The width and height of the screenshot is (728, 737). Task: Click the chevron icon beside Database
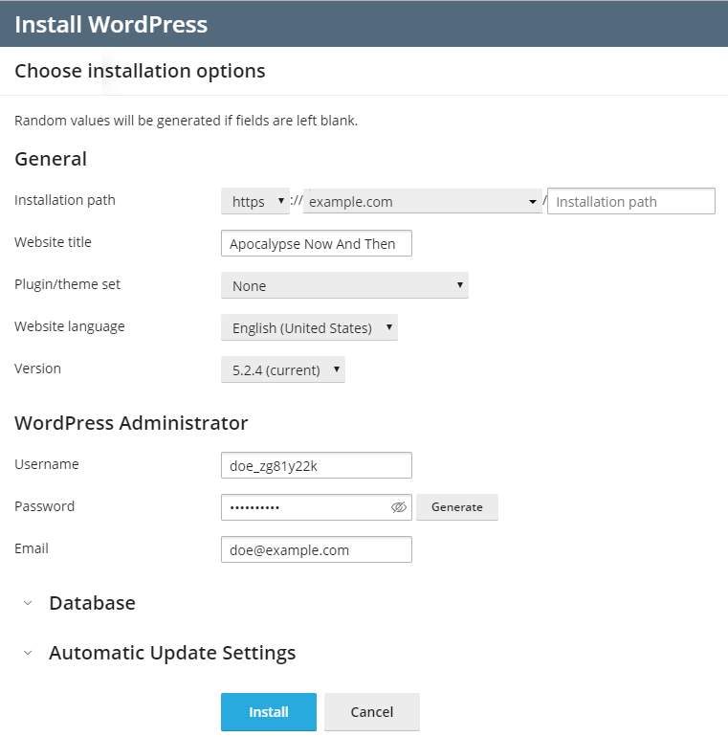pos(28,603)
